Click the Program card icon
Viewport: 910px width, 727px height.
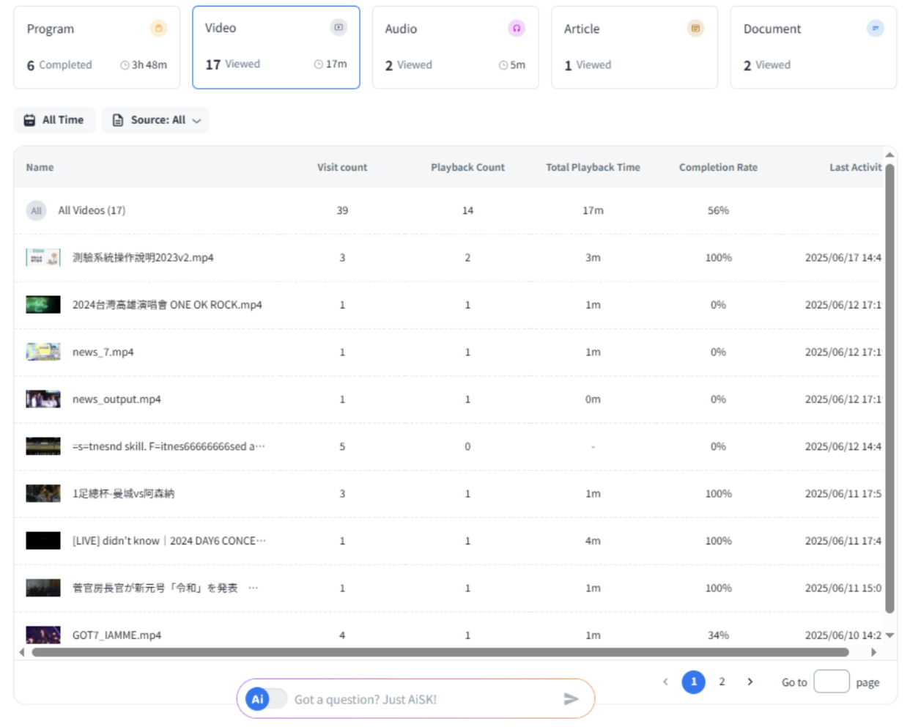click(x=158, y=29)
